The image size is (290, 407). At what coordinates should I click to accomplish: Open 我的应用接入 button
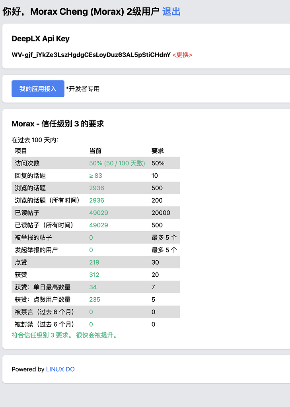(38, 89)
